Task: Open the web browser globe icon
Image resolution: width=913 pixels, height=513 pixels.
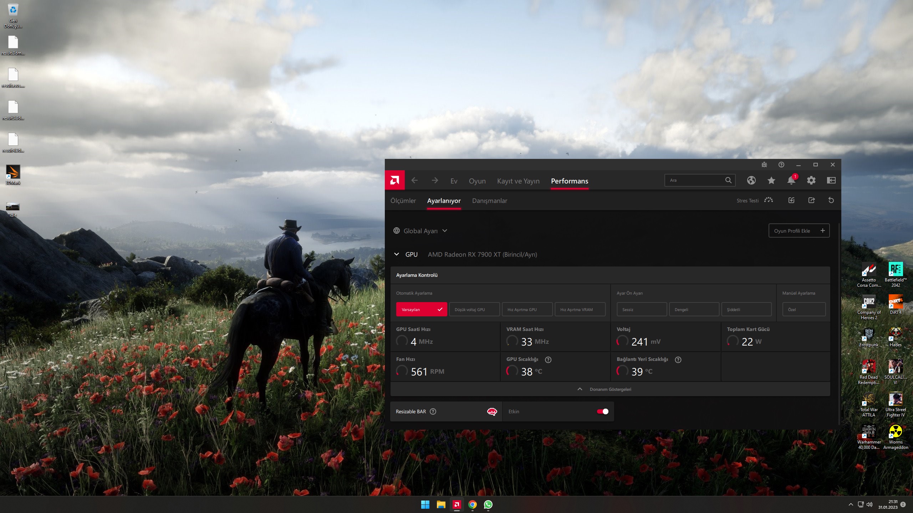Action: [x=751, y=180]
